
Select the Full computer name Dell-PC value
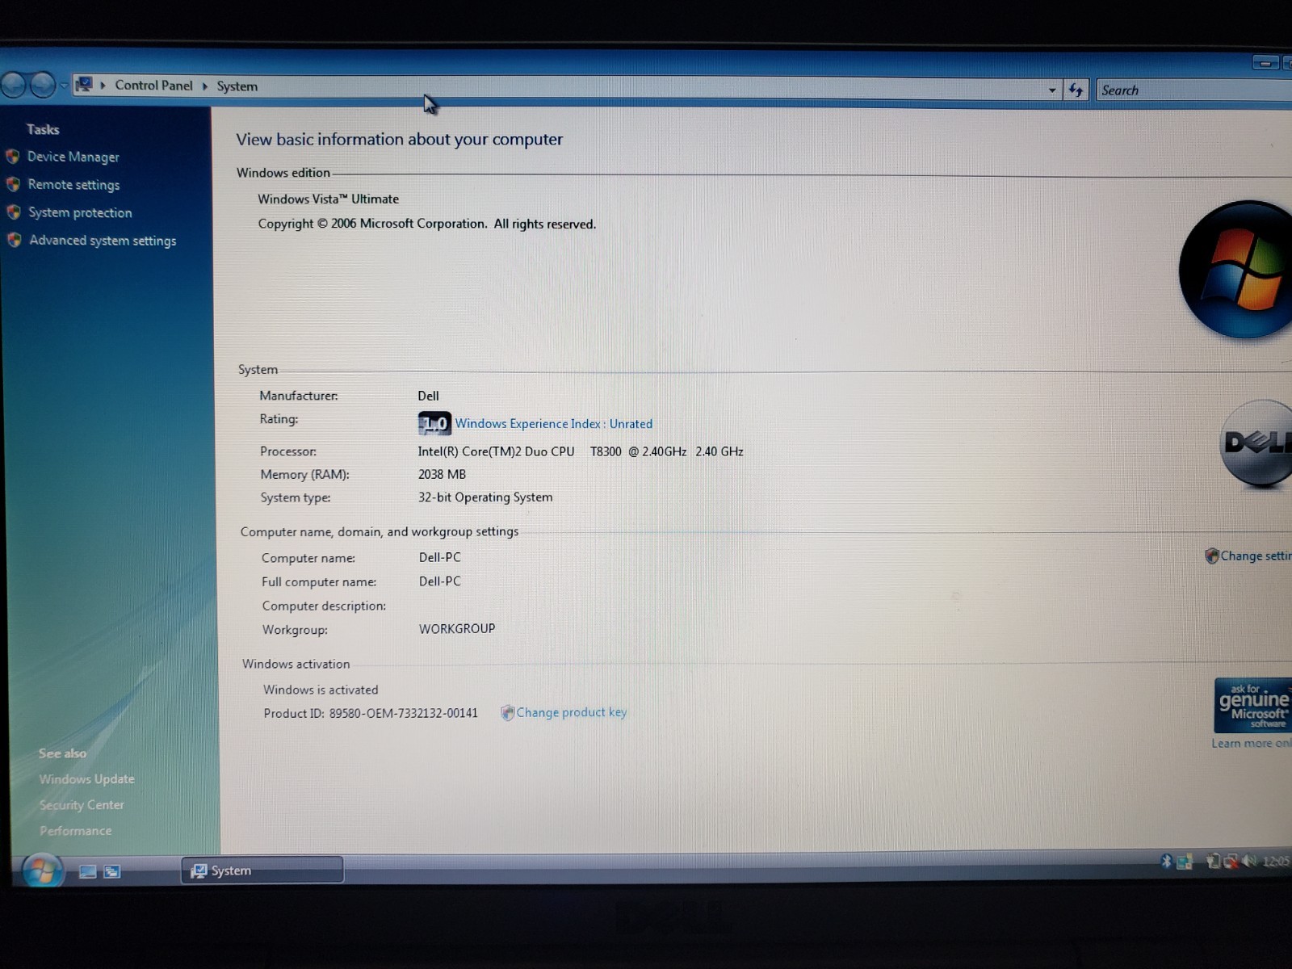pyautogui.click(x=440, y=581)
